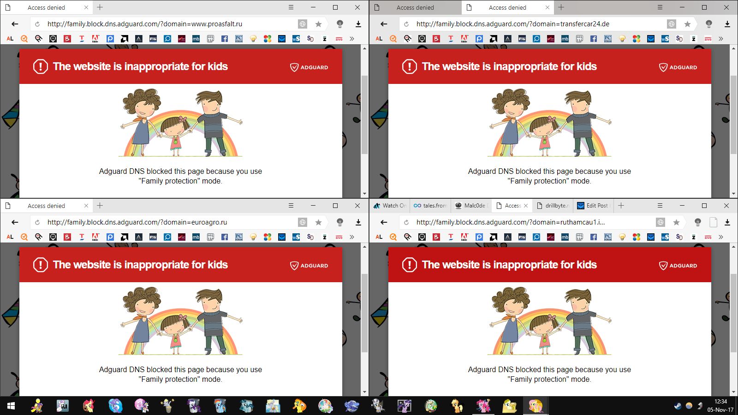Reload the ruthamcau1 window page
This screenshot has height=415, width=738.
pyautogui.click(x=406, y=222)
